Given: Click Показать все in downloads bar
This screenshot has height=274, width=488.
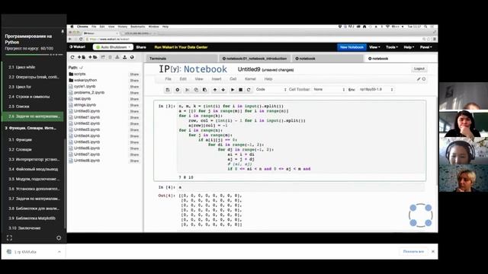Looking at the screenshot, I should (x=413, y=252).
